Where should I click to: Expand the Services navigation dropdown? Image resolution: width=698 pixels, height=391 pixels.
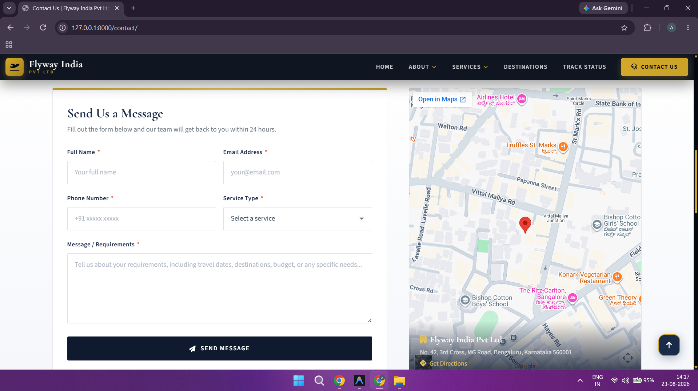click(470, 67)
